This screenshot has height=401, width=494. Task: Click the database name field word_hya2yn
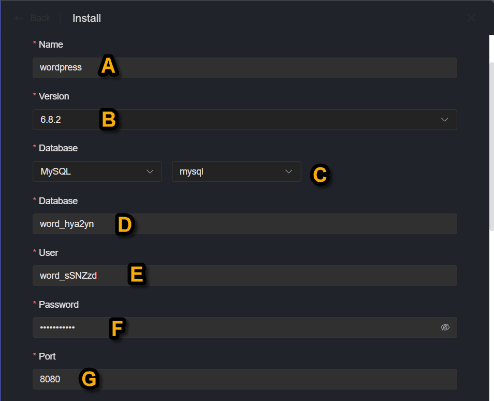(245, 224)
